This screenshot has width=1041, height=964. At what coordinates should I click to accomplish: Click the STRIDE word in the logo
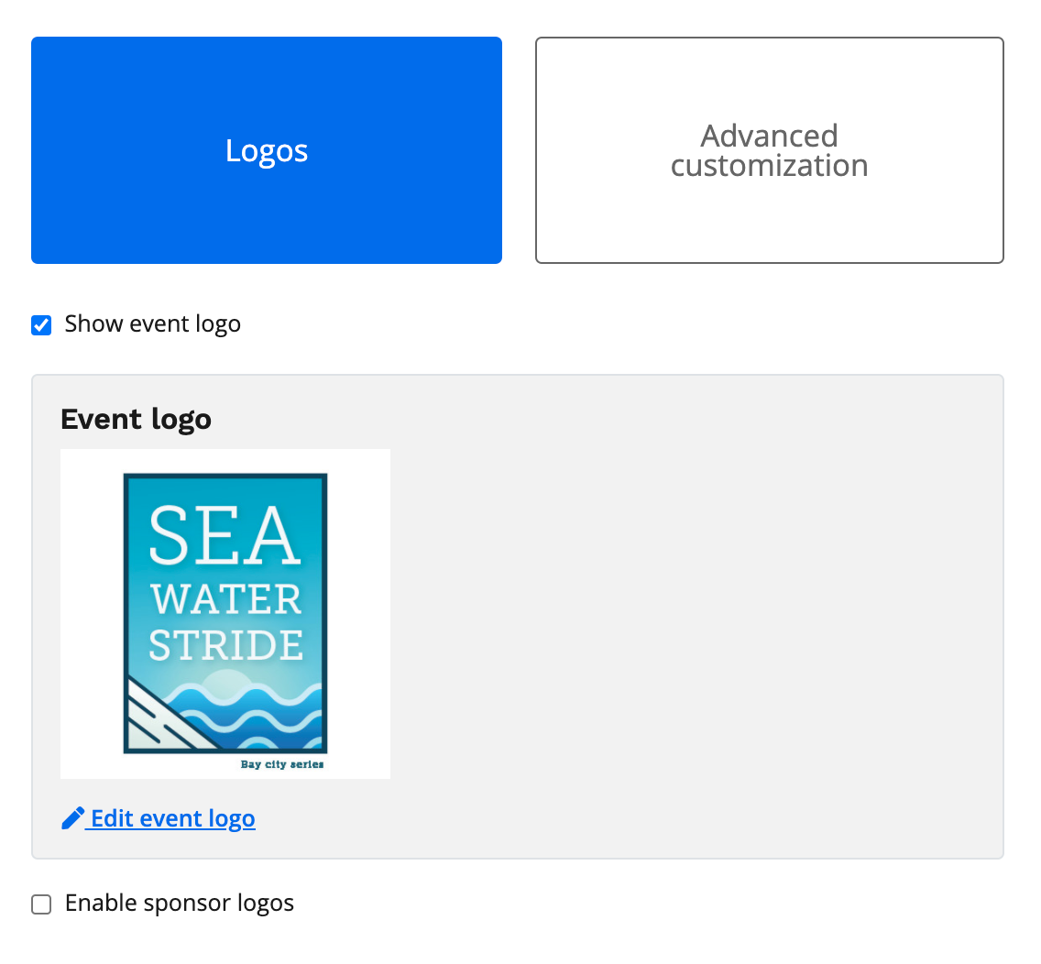pyautogui.click(x=225, y=645)
